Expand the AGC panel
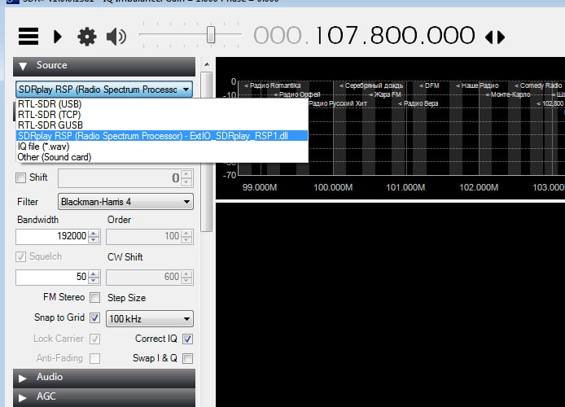The width and height of the screenshot is (565, 407). tap(104, 397)
